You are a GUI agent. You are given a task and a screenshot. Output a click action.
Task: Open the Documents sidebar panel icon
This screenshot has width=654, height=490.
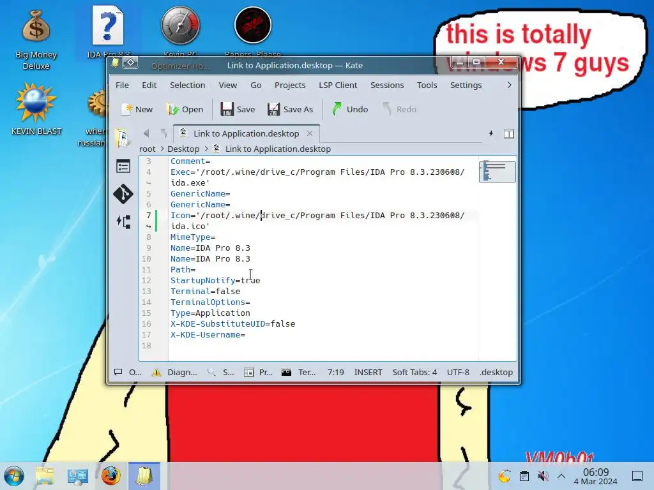[x=123, y=138]
